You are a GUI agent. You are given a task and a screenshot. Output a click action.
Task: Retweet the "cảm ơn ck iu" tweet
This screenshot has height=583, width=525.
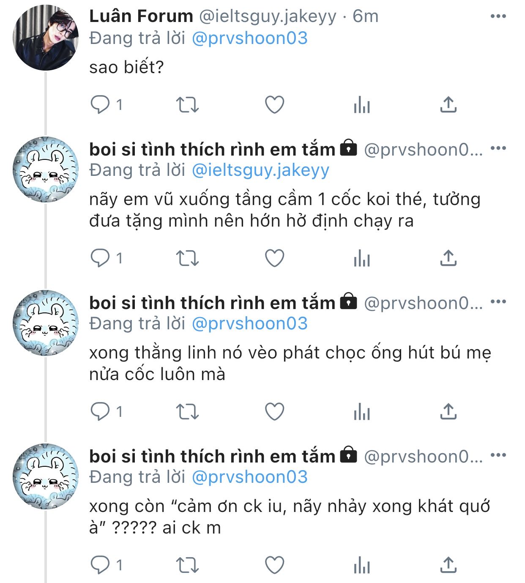tap(187, 565)
